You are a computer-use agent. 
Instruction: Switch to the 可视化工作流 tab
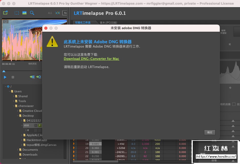[83, 23]
